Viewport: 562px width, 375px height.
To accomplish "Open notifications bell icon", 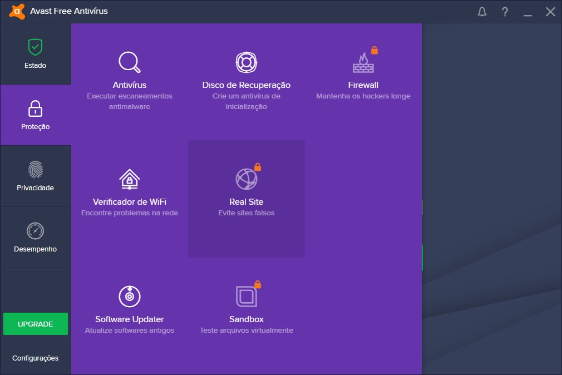I will pyautogui.click(x=482, y=12).
